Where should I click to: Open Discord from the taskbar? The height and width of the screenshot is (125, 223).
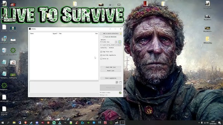37,123
